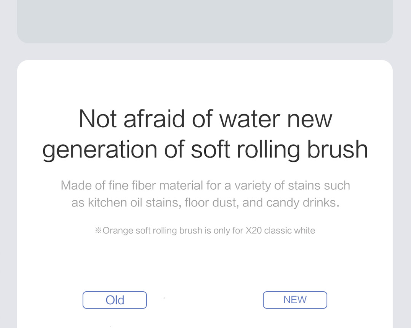
Task: Click the small gray dot beside Old button
Action: coord(164,298)
